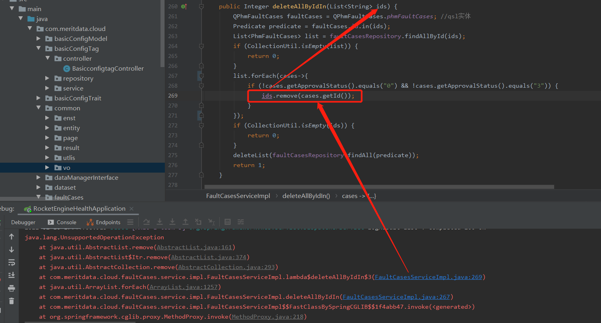Open the AbstractList.java:161 stack trace link
The image size is (601, 323).
[194, 247]
